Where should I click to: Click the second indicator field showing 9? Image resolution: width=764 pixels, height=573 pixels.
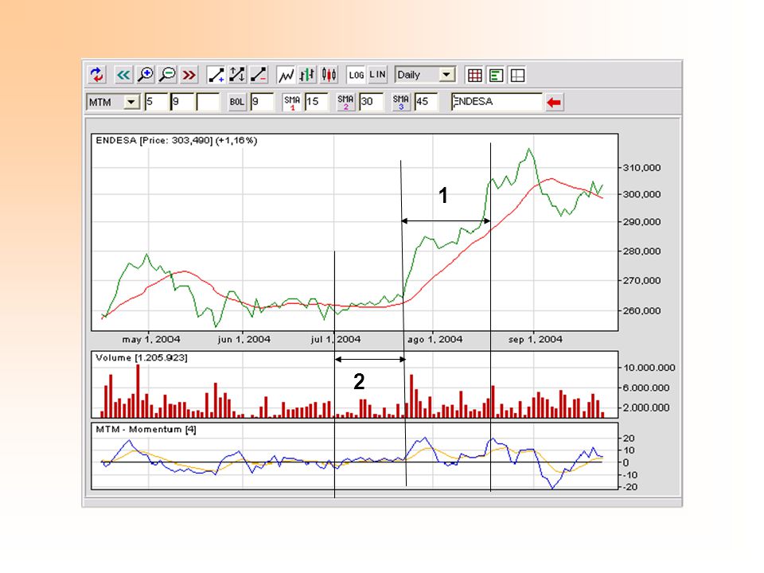(183, 102)
